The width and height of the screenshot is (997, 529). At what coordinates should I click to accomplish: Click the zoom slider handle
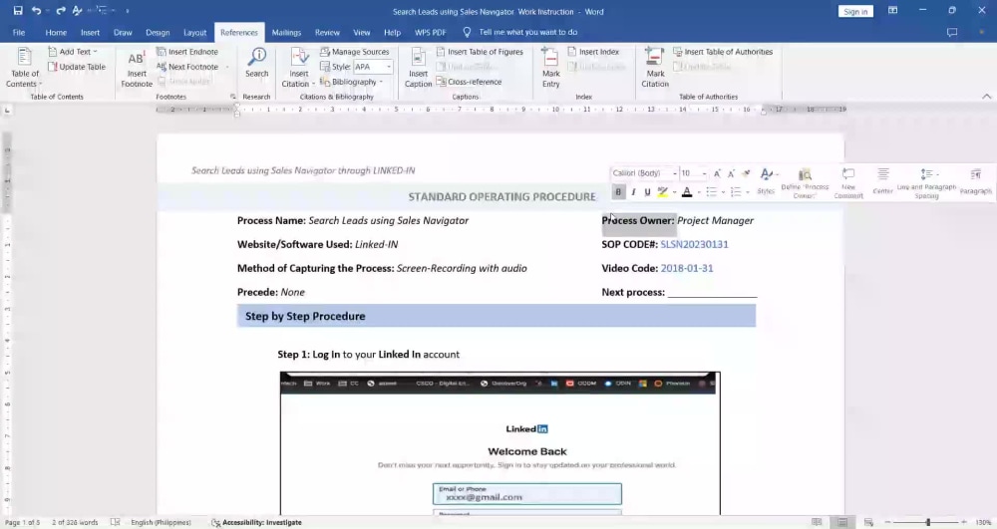[x=927, y=522]
